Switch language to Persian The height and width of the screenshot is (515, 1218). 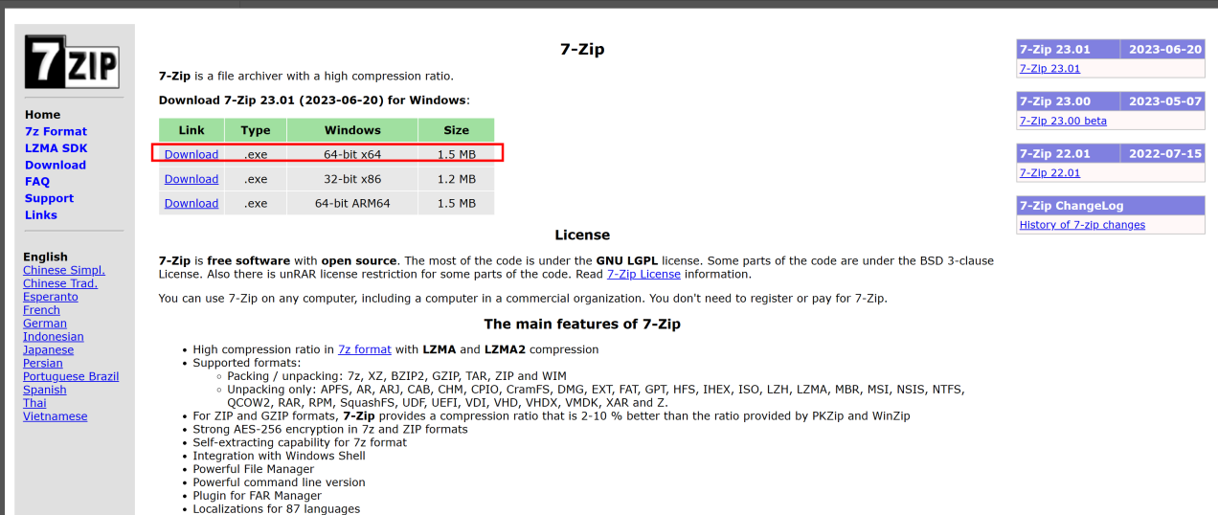pos(43,364)
